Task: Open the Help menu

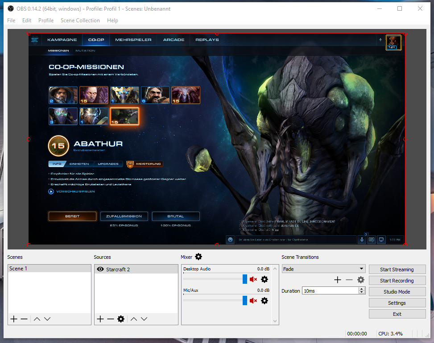Action: pos(112,20)
